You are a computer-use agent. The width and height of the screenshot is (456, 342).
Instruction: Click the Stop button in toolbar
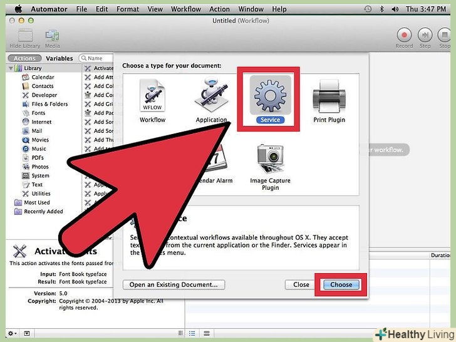[x=444, y=35]
